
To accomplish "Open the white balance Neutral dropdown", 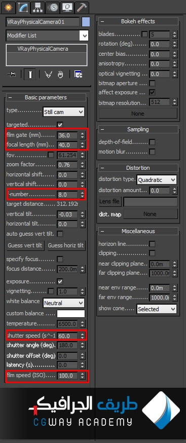I will tap(63, 303).
